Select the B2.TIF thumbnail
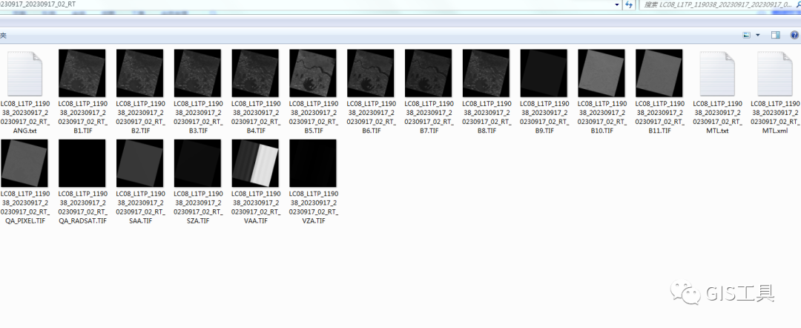 click(x=140, y=73)
